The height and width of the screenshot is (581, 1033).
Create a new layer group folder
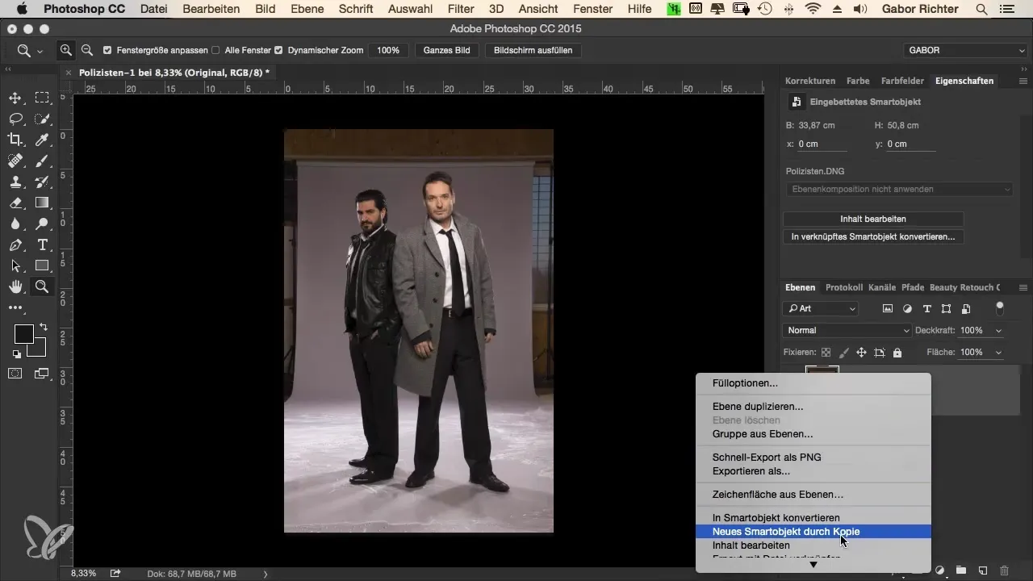[x=962, y=570]
